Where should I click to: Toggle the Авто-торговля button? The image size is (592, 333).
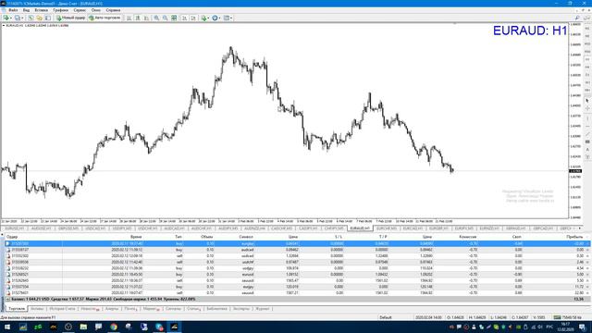105,18
